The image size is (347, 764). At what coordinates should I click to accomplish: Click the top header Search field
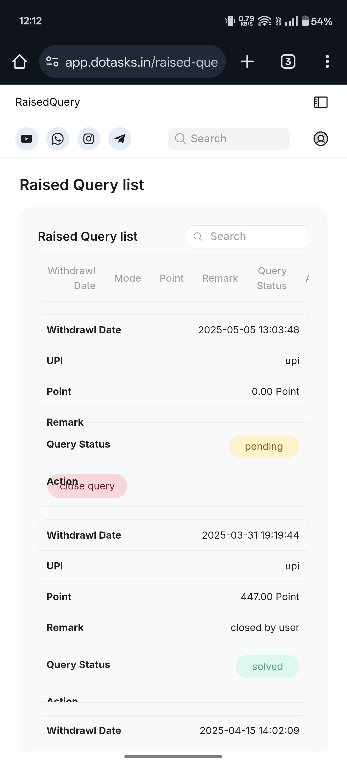coord(229,139)
